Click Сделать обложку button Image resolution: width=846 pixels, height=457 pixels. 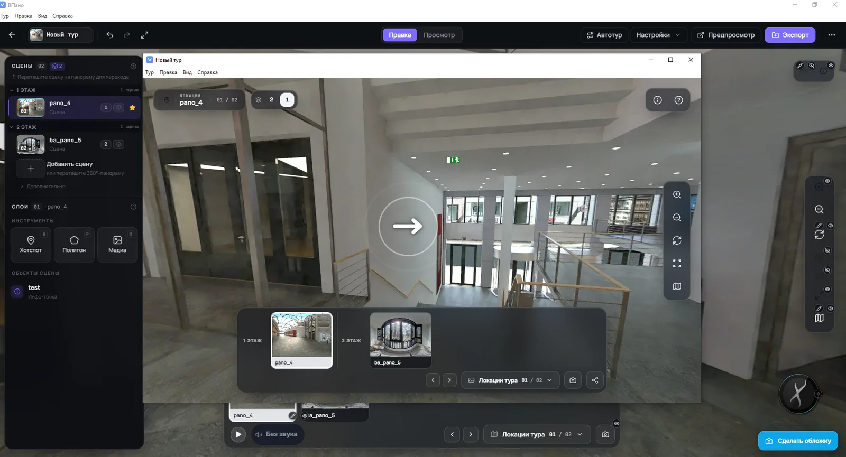pos(798,441)
